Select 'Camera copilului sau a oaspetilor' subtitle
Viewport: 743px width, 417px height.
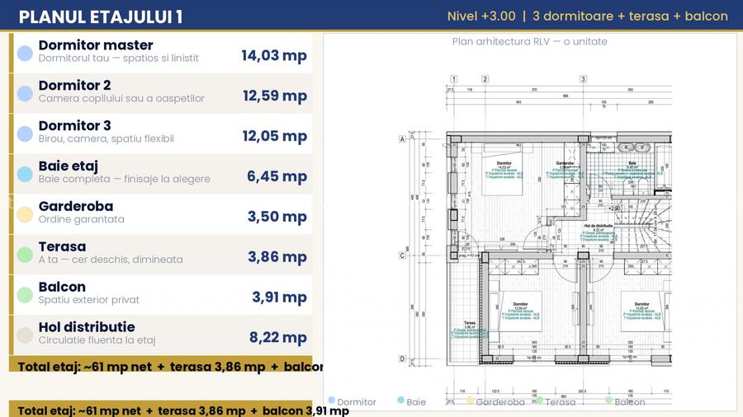pyautogui.click(x=121, y=98)
